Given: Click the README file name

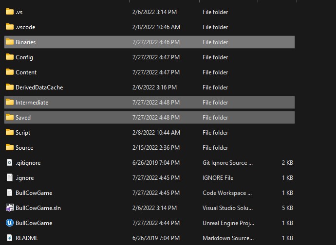Looking at the screenshot, I should tap(27, 238).
